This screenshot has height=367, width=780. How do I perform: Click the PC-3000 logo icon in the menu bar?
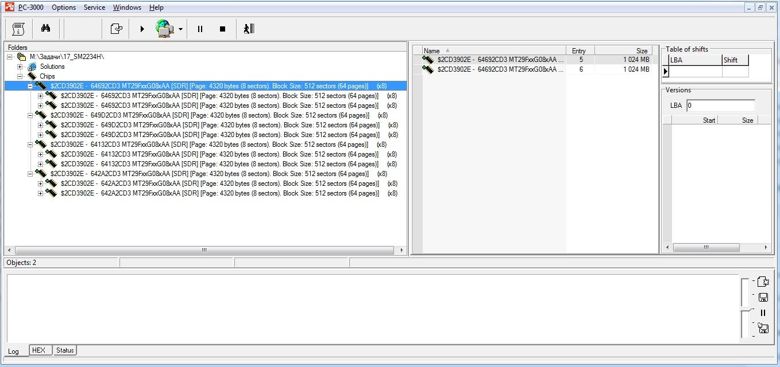pos(9,7)
